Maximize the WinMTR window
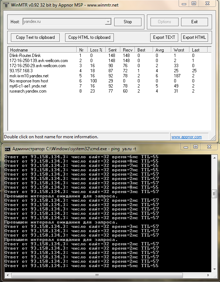The width and height of the screenshot is (220, 282). click(194, 4)
